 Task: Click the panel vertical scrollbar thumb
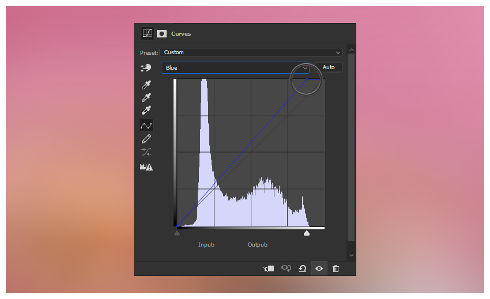click(x=351, y=147)
